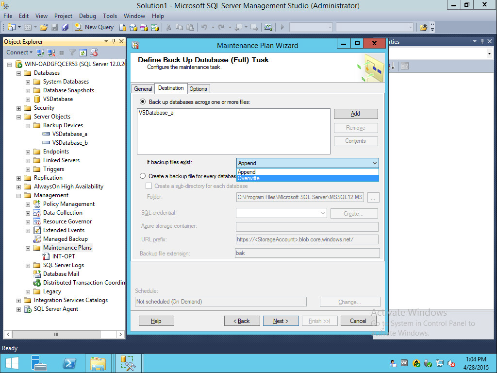Click the Database Engine Query icon
This screenshot has height=373, width=497.
(122, 27)
